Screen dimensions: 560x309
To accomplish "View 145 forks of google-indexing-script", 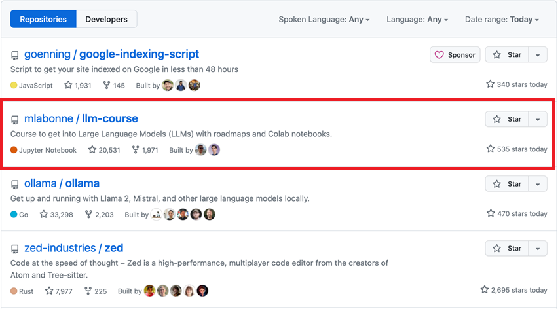I will coord(114,86).
